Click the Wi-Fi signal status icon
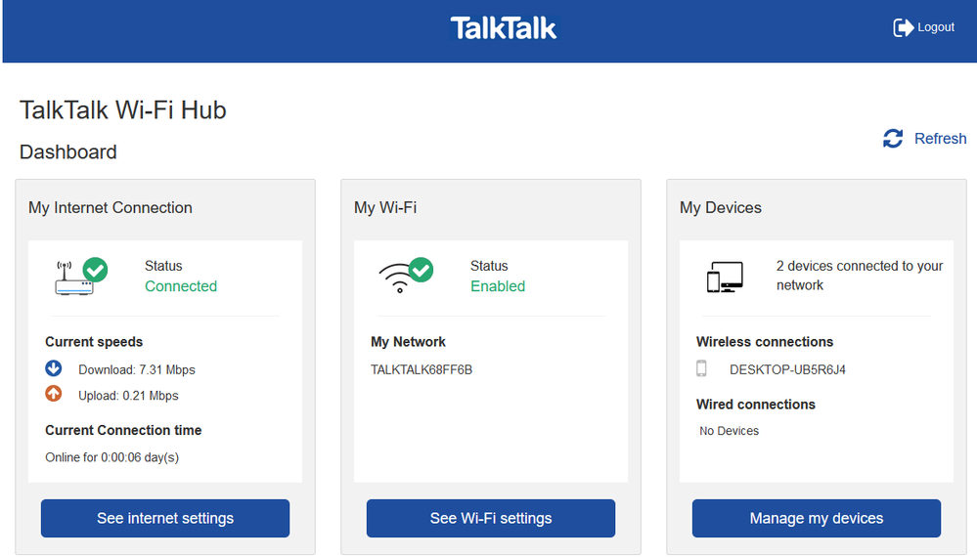Screen dimensions: 977x557 405,277
